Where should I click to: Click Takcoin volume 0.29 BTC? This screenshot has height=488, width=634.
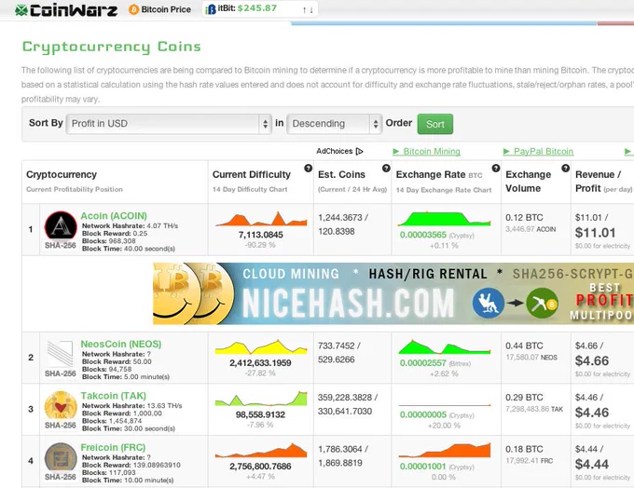(x=524, y=398)
